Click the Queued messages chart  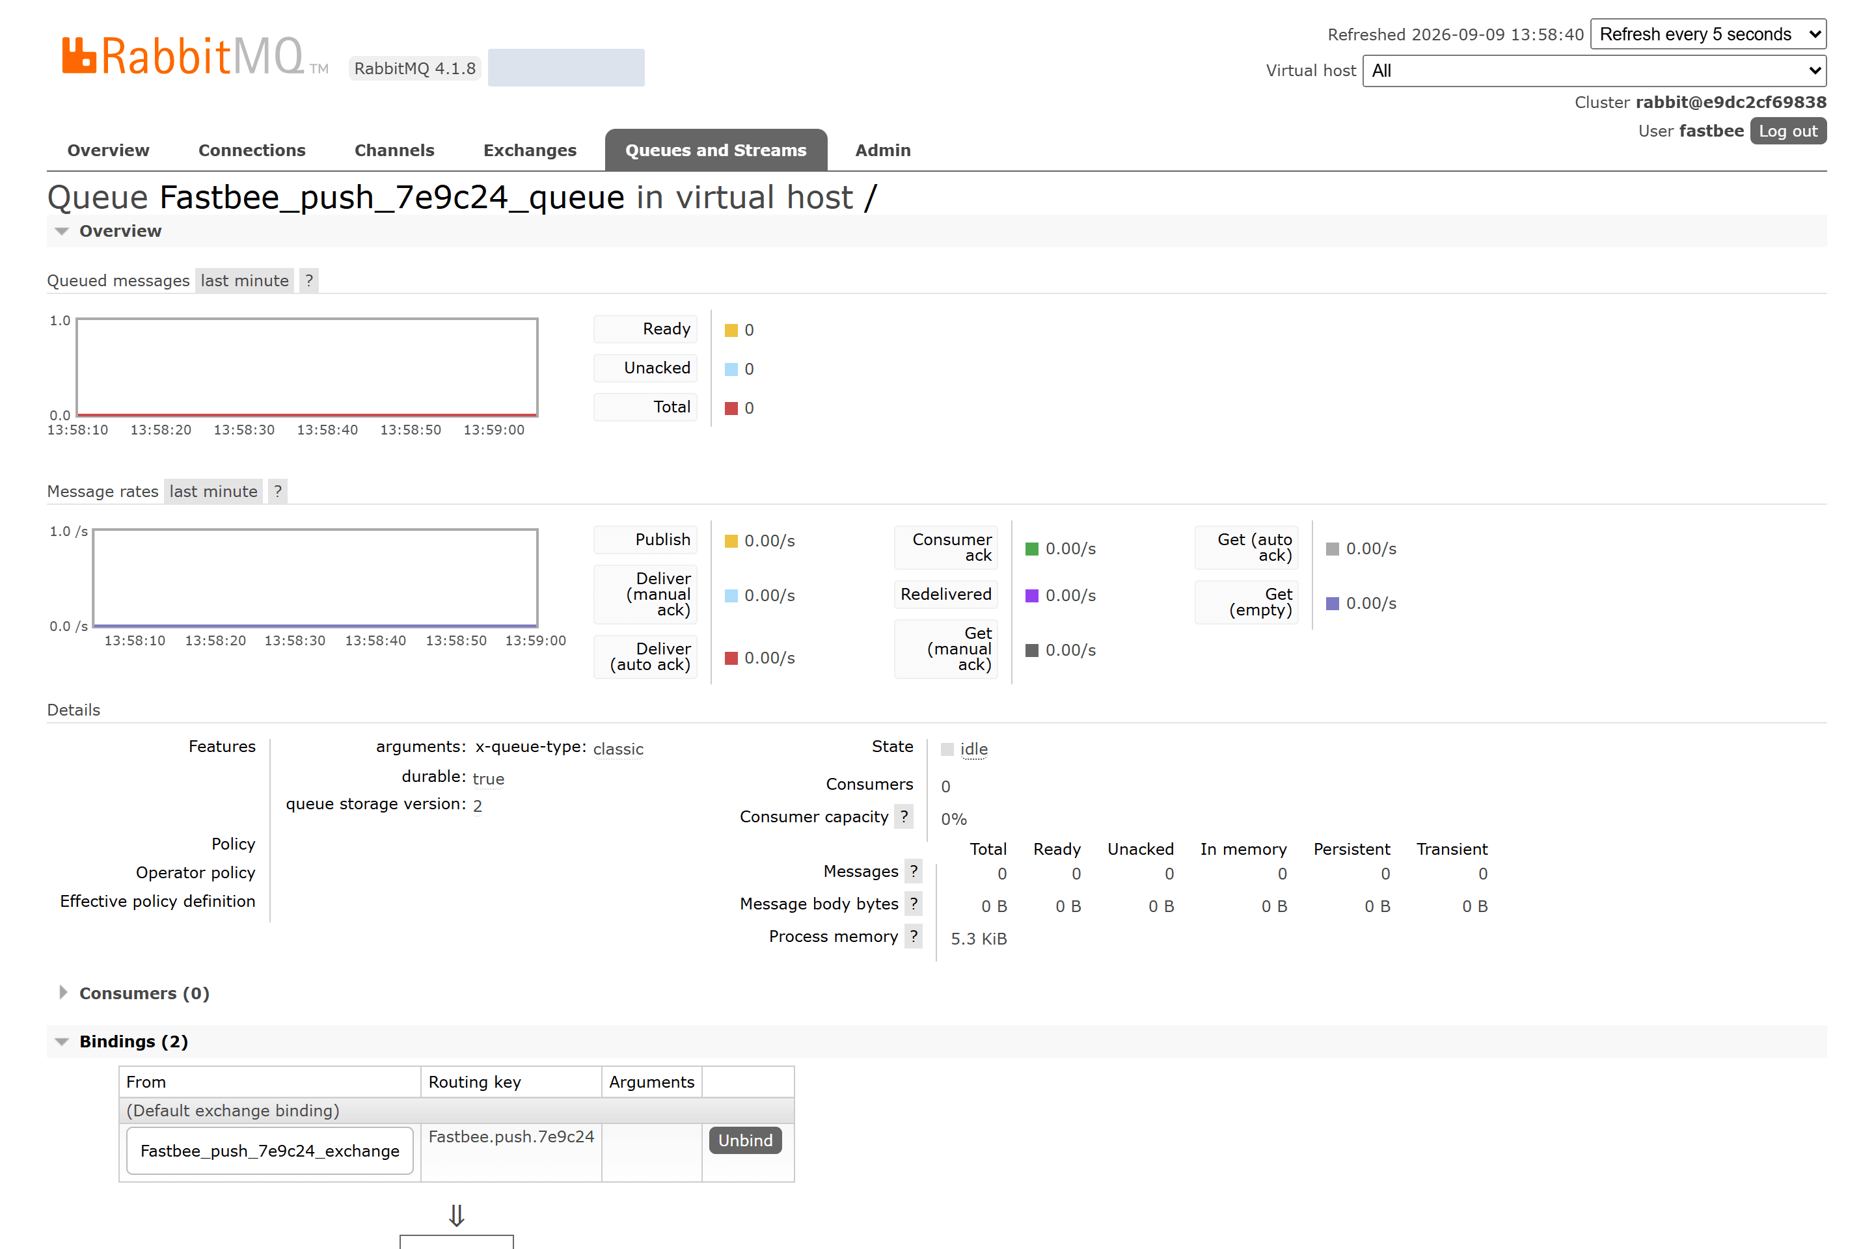coord(308,367)
